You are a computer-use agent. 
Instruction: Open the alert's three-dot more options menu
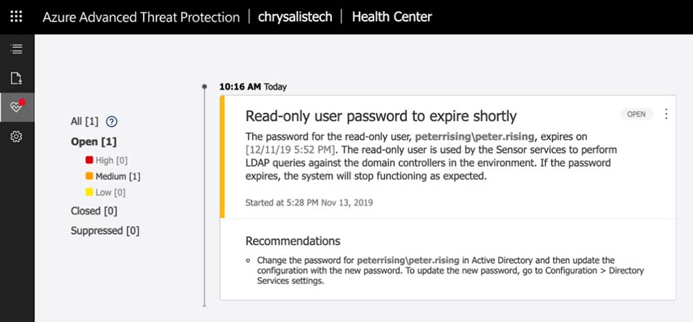tap(666, 114)
